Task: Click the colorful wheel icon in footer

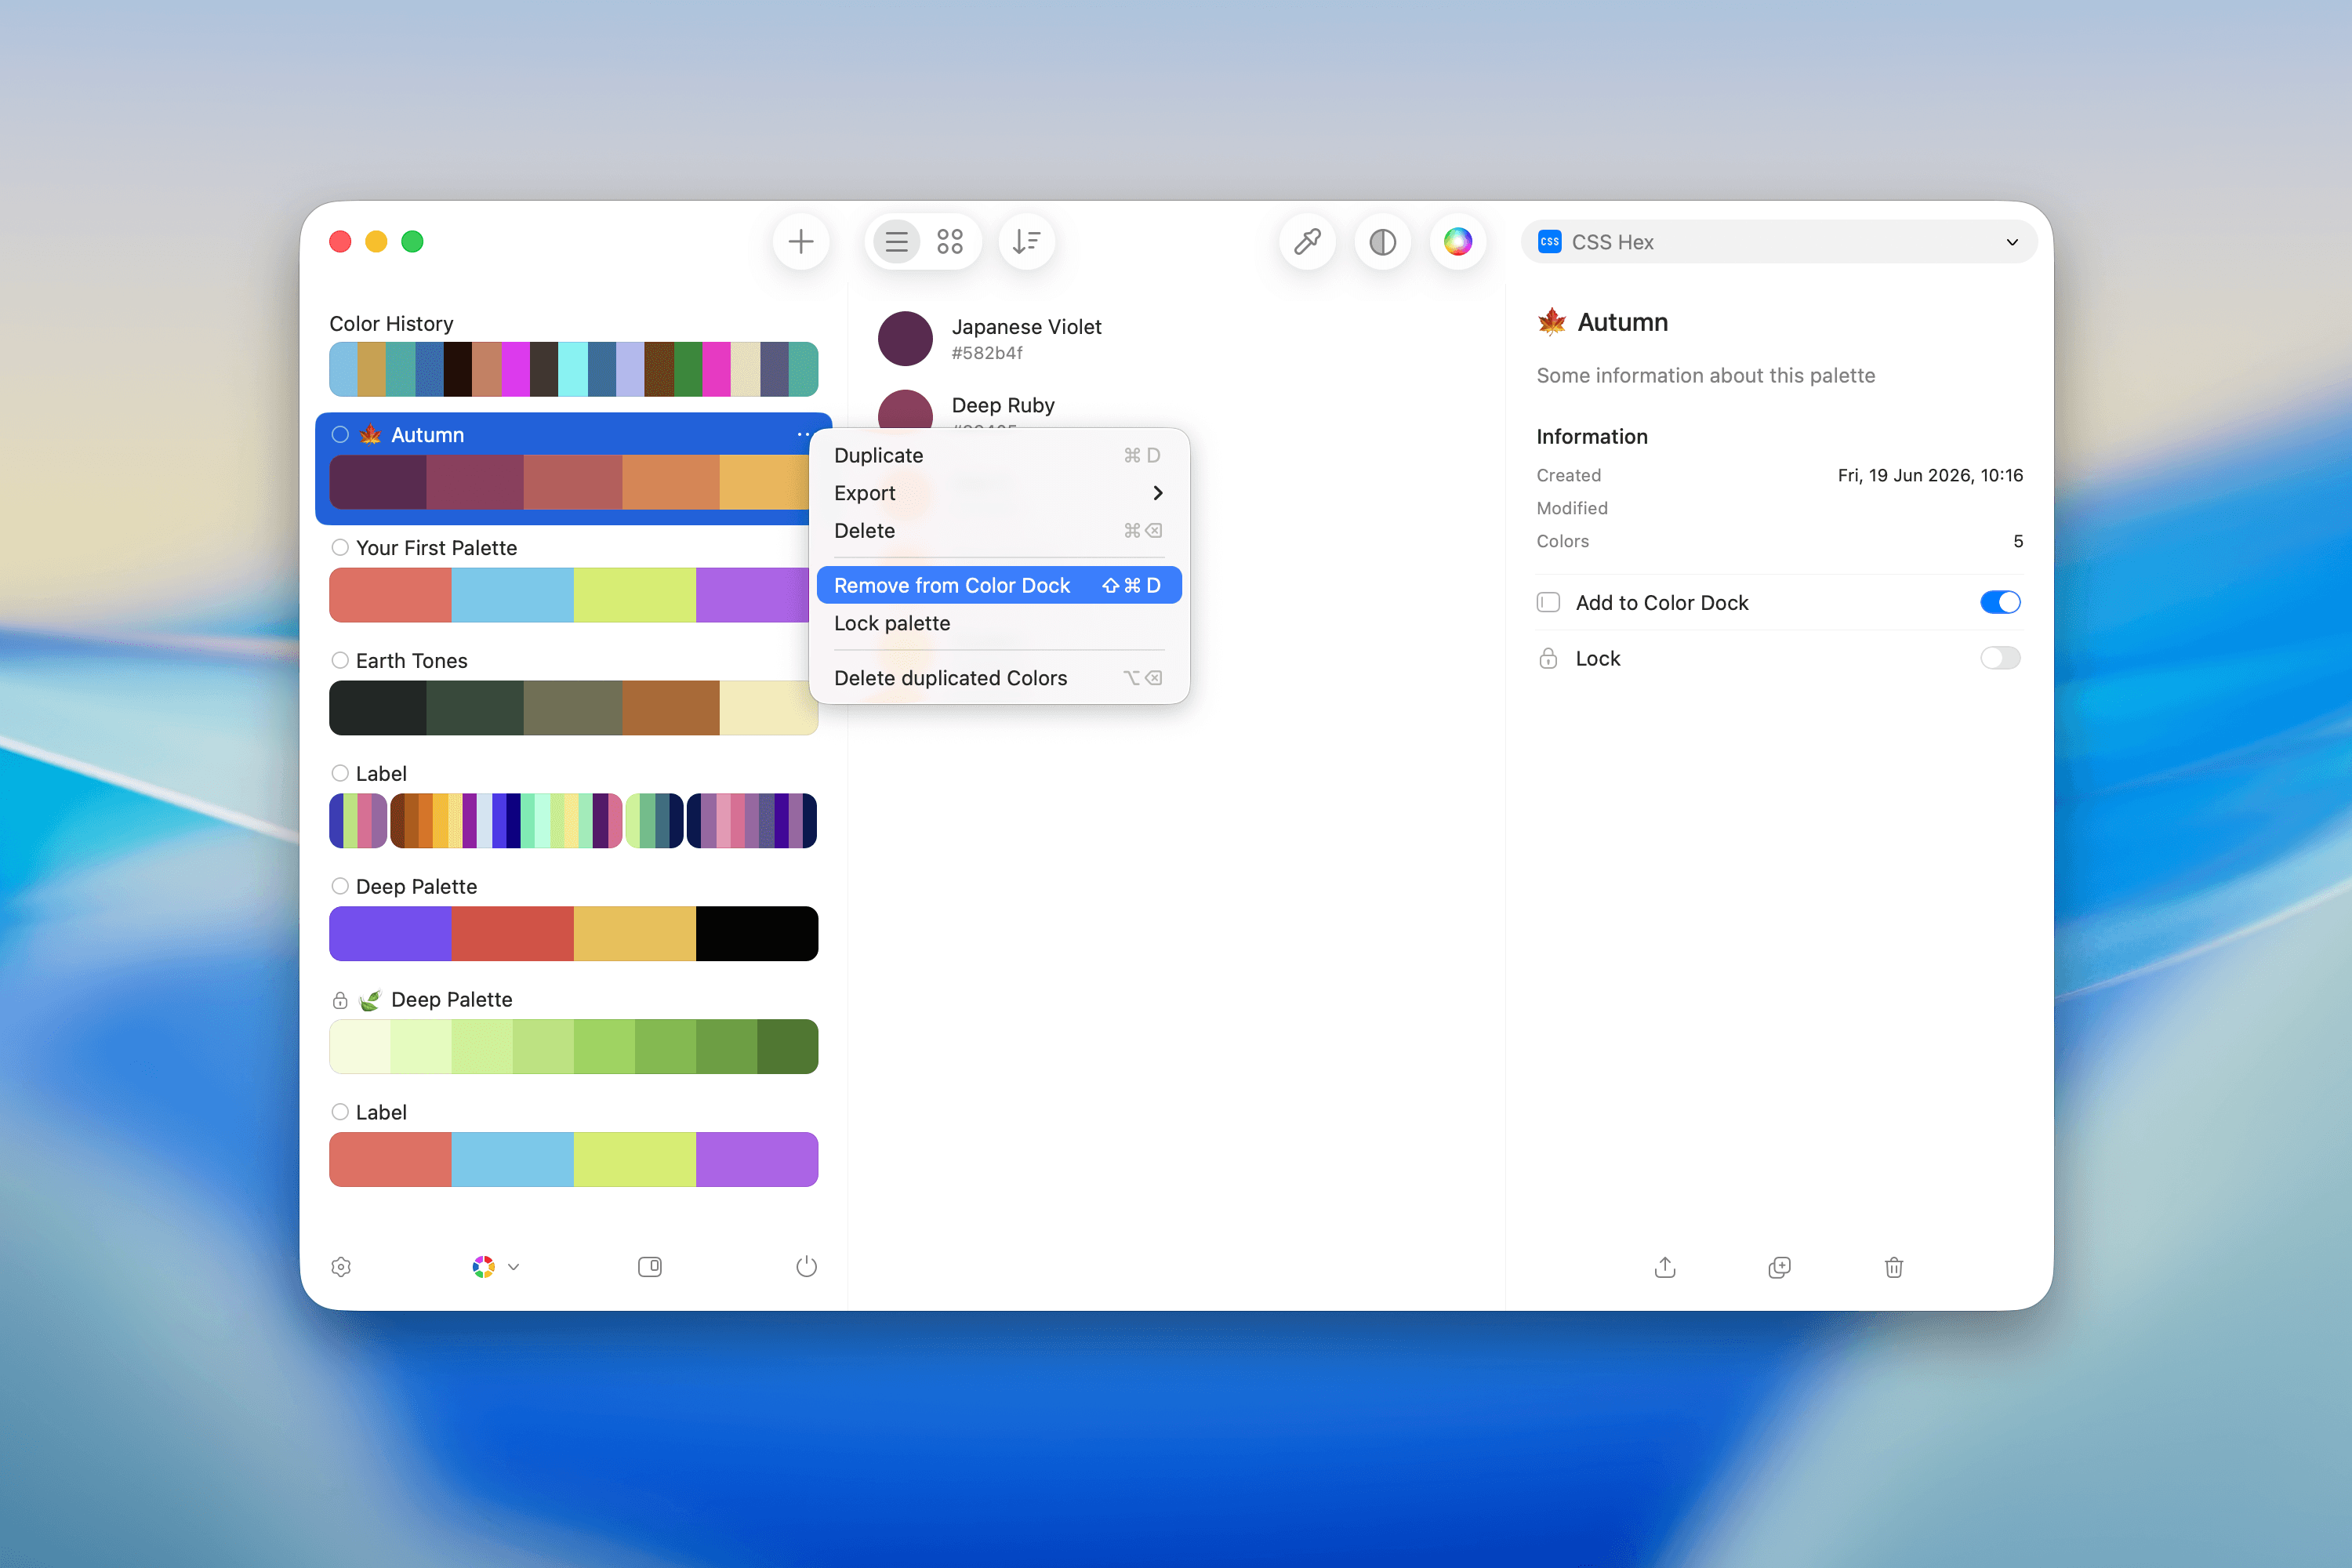Action: 484,1267
